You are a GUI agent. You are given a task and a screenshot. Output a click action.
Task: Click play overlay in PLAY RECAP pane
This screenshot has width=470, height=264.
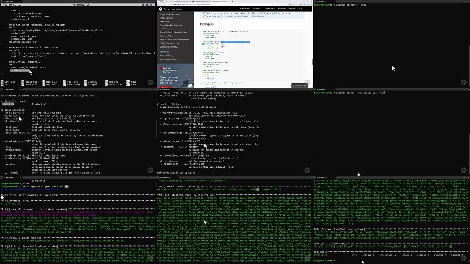[x=464, y=258]
